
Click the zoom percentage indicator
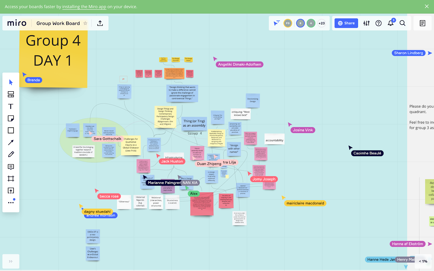coord(423,261)
